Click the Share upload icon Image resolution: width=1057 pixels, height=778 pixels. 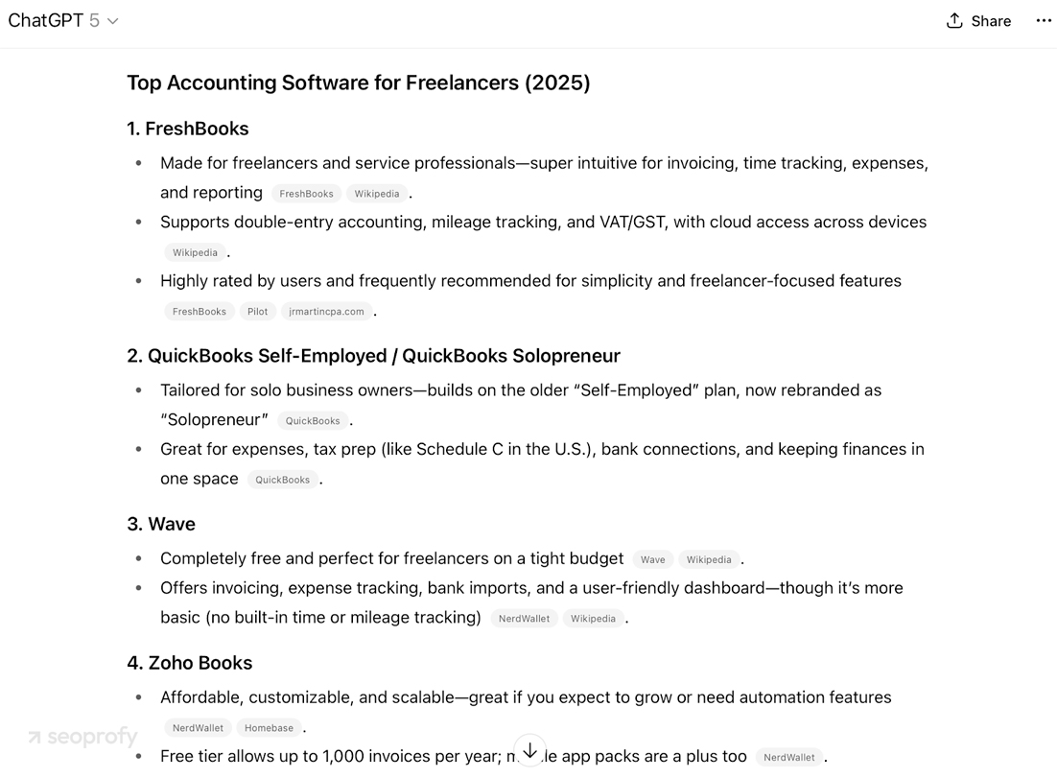tap(954, 21)
